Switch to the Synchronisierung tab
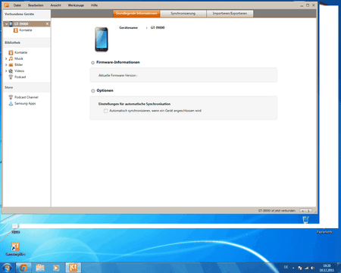 [x=183, y=14]
